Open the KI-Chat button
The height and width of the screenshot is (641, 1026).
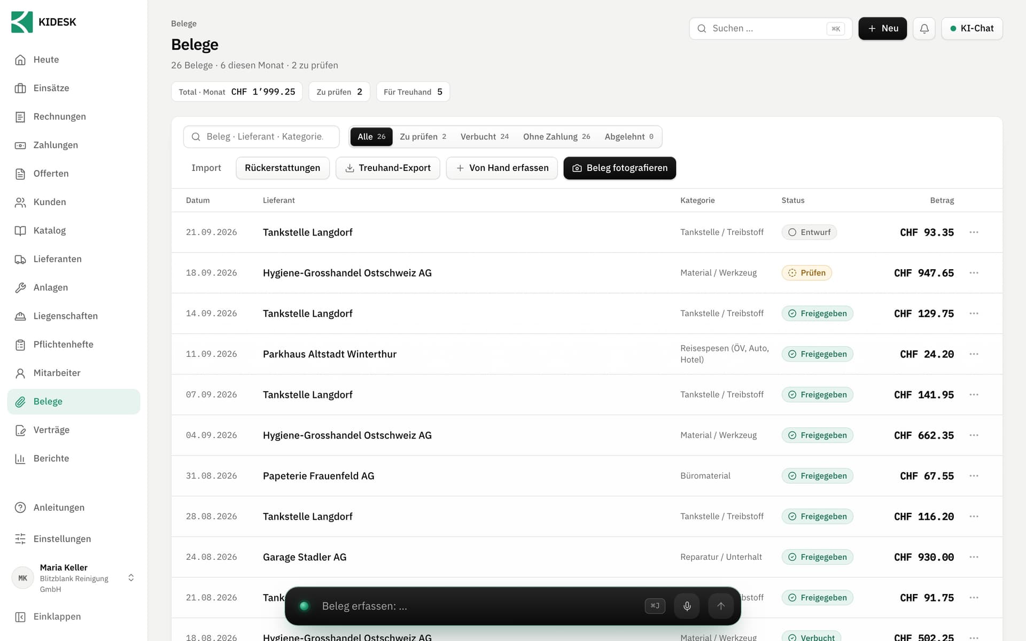[971, 28]
